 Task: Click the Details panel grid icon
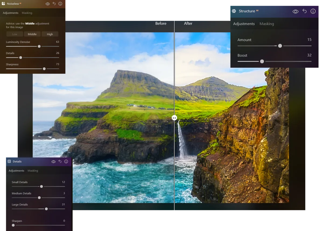coord(10,161)
